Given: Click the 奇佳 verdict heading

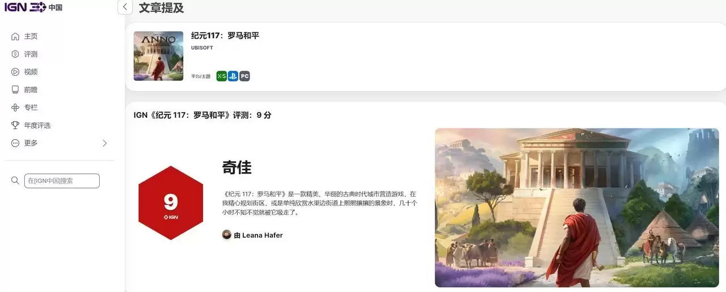Looking at the screenshot, I should [237, 167].
